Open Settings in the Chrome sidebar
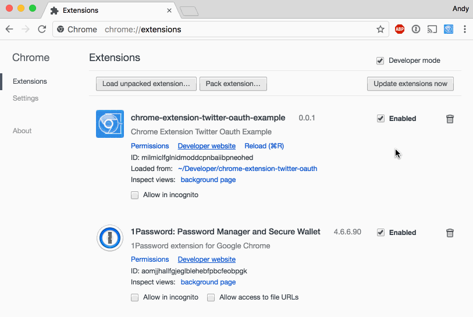Image resolution: width=473 pixels, height=317 pixels. click(26, 98)
